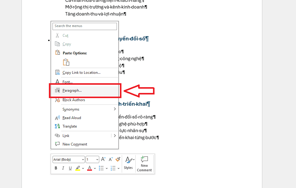This screenshot has width=296, height=188.
Task: Toggle Underline in mini toolbar
Action: click(x=70, y=168)
